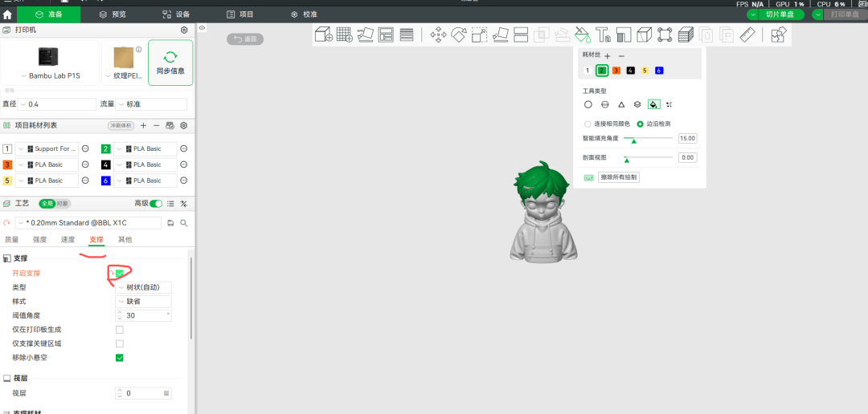This screenshot has height=414, width=868.
Task: Open the 纹理PEI plate type dropdown
Action: point(124,75)
